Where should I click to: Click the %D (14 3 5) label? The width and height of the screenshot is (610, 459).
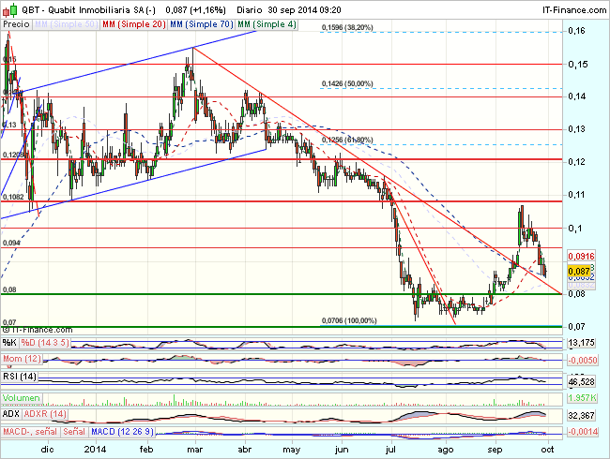pos(45,343)
